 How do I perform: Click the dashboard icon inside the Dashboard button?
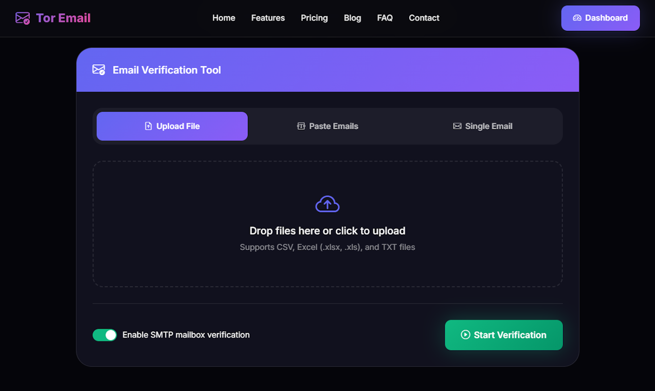578,17
